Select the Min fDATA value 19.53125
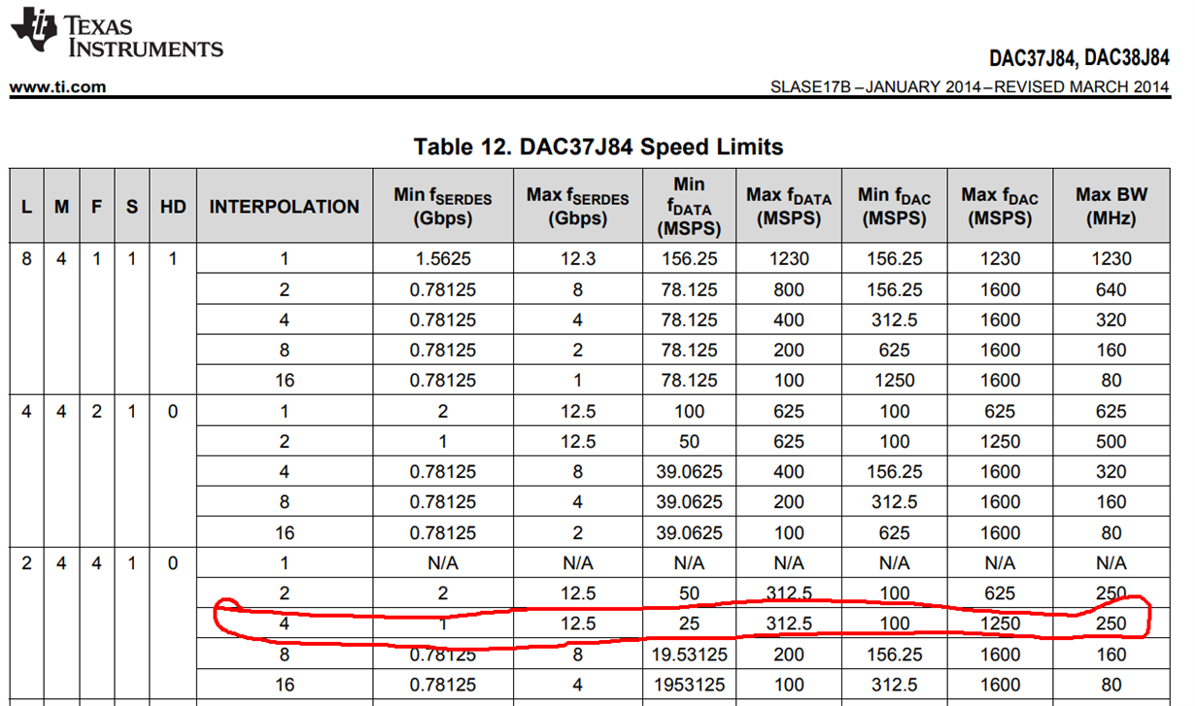Viewport: 1195px width, 706px height. (689, 655)
